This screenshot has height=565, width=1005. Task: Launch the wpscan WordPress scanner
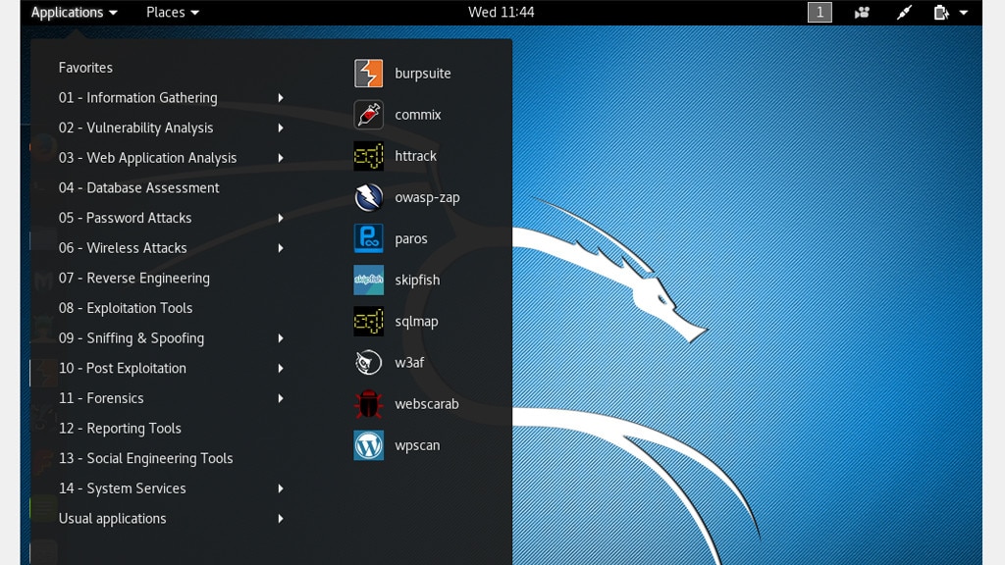tap(416, 444)
